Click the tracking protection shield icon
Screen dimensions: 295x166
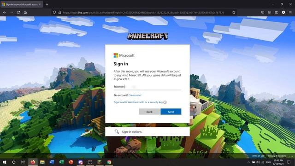[54, 12]
